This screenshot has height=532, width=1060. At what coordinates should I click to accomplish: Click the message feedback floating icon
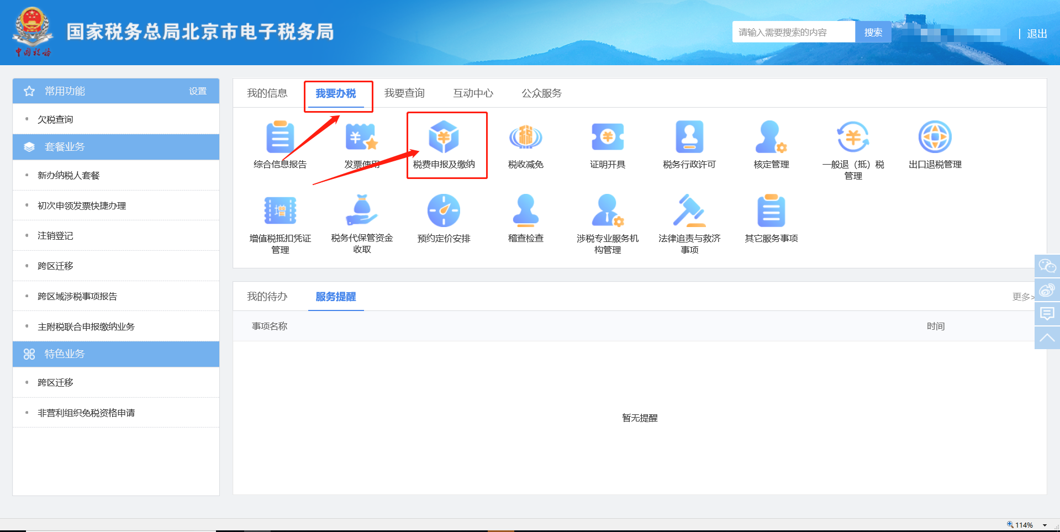tap(1047, 314)
